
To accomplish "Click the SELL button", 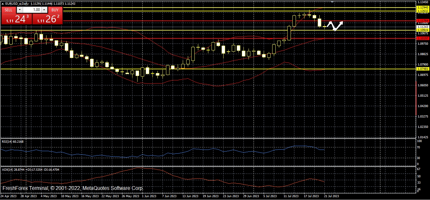I will coord(9,10).
